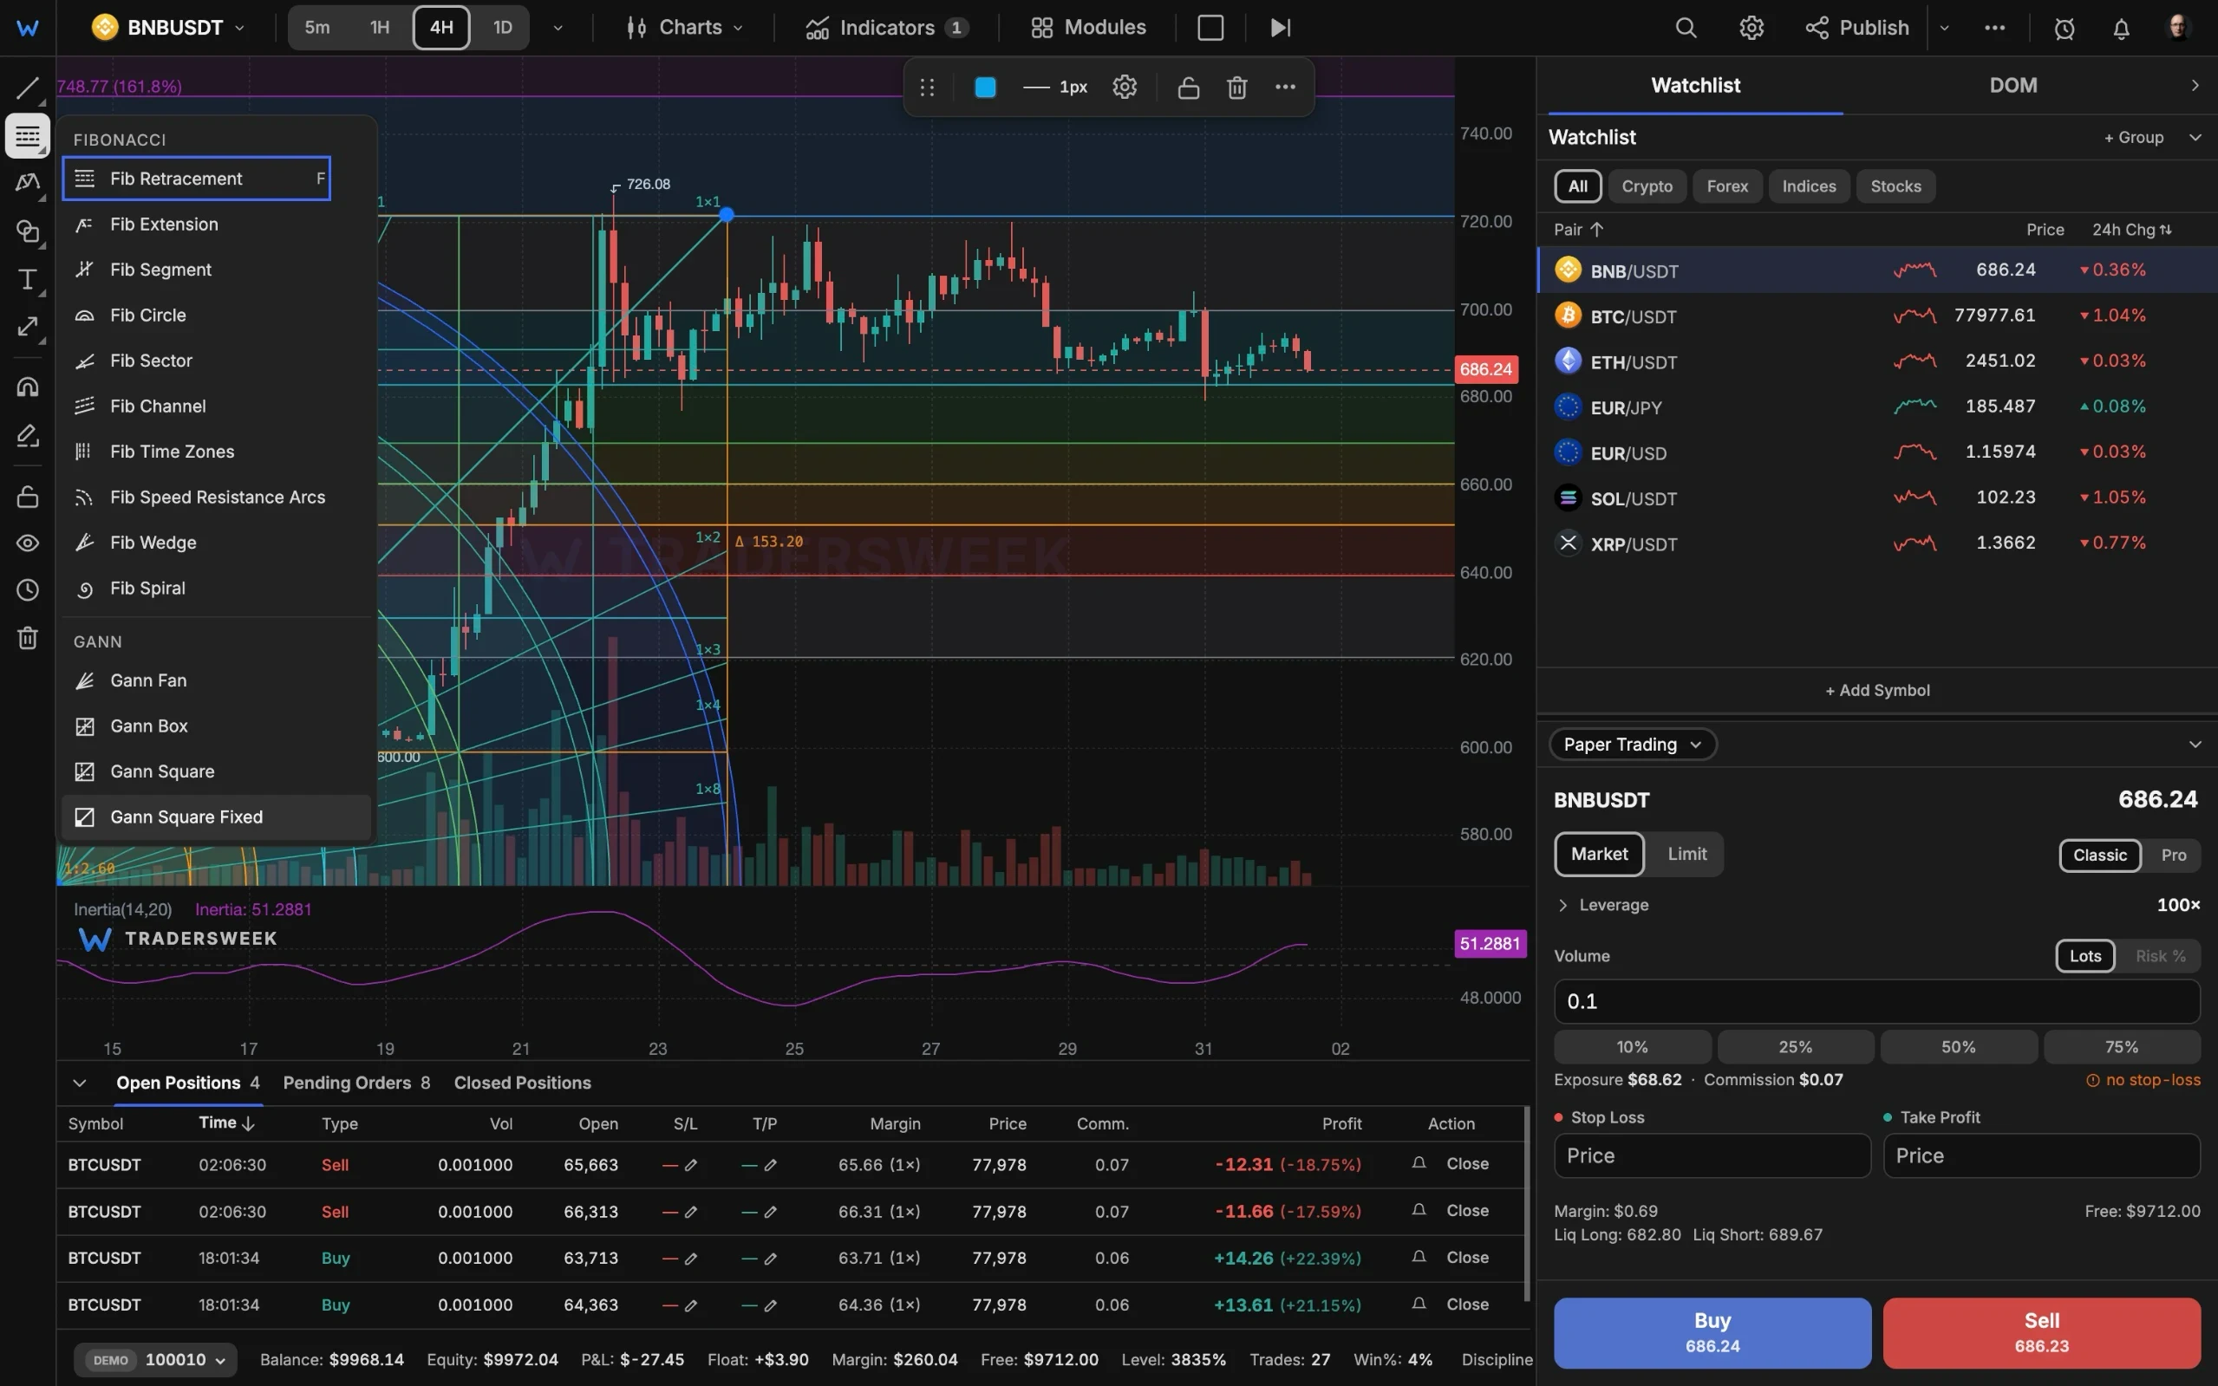
Task: Collapse the positions panel chevron
Action: (80, 1083)
